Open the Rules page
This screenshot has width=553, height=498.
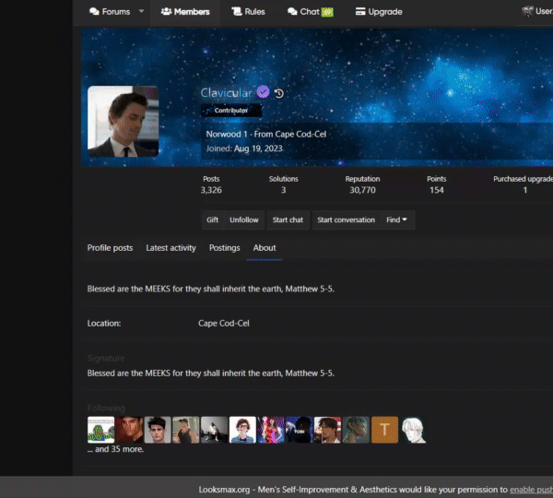coord(248,12)
